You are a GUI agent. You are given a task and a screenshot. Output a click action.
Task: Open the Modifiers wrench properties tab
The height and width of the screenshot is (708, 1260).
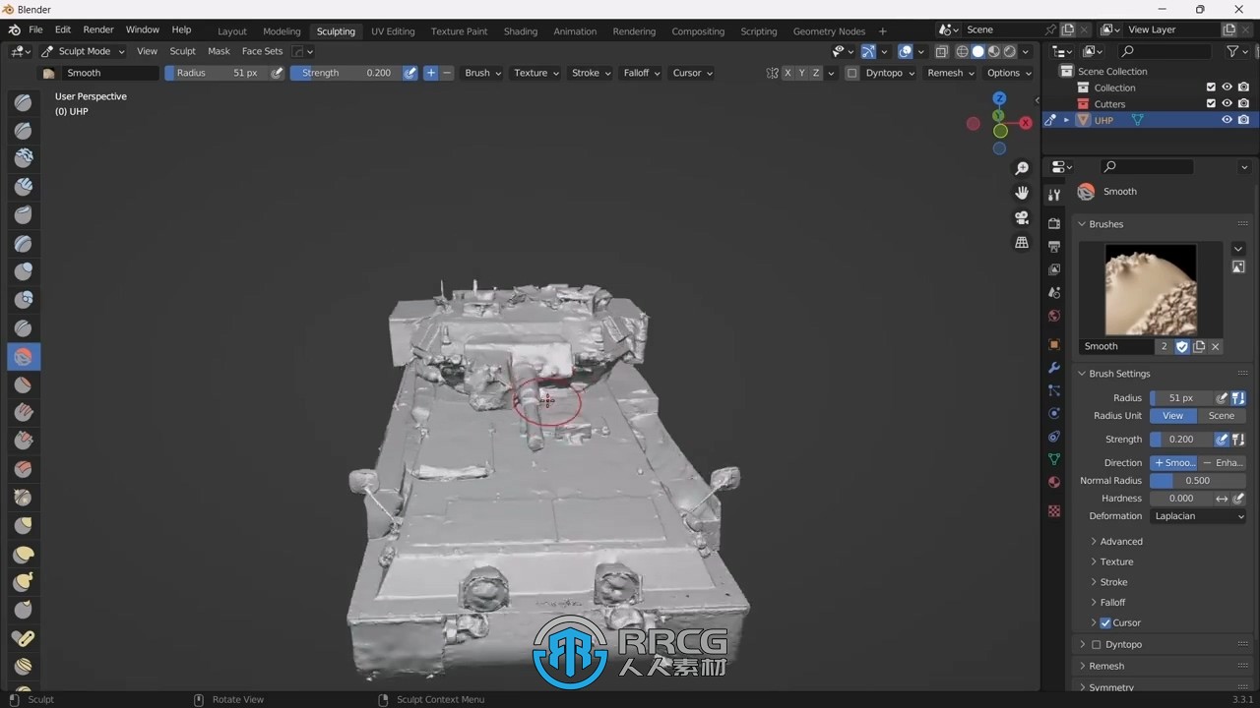pos(1054,368)
